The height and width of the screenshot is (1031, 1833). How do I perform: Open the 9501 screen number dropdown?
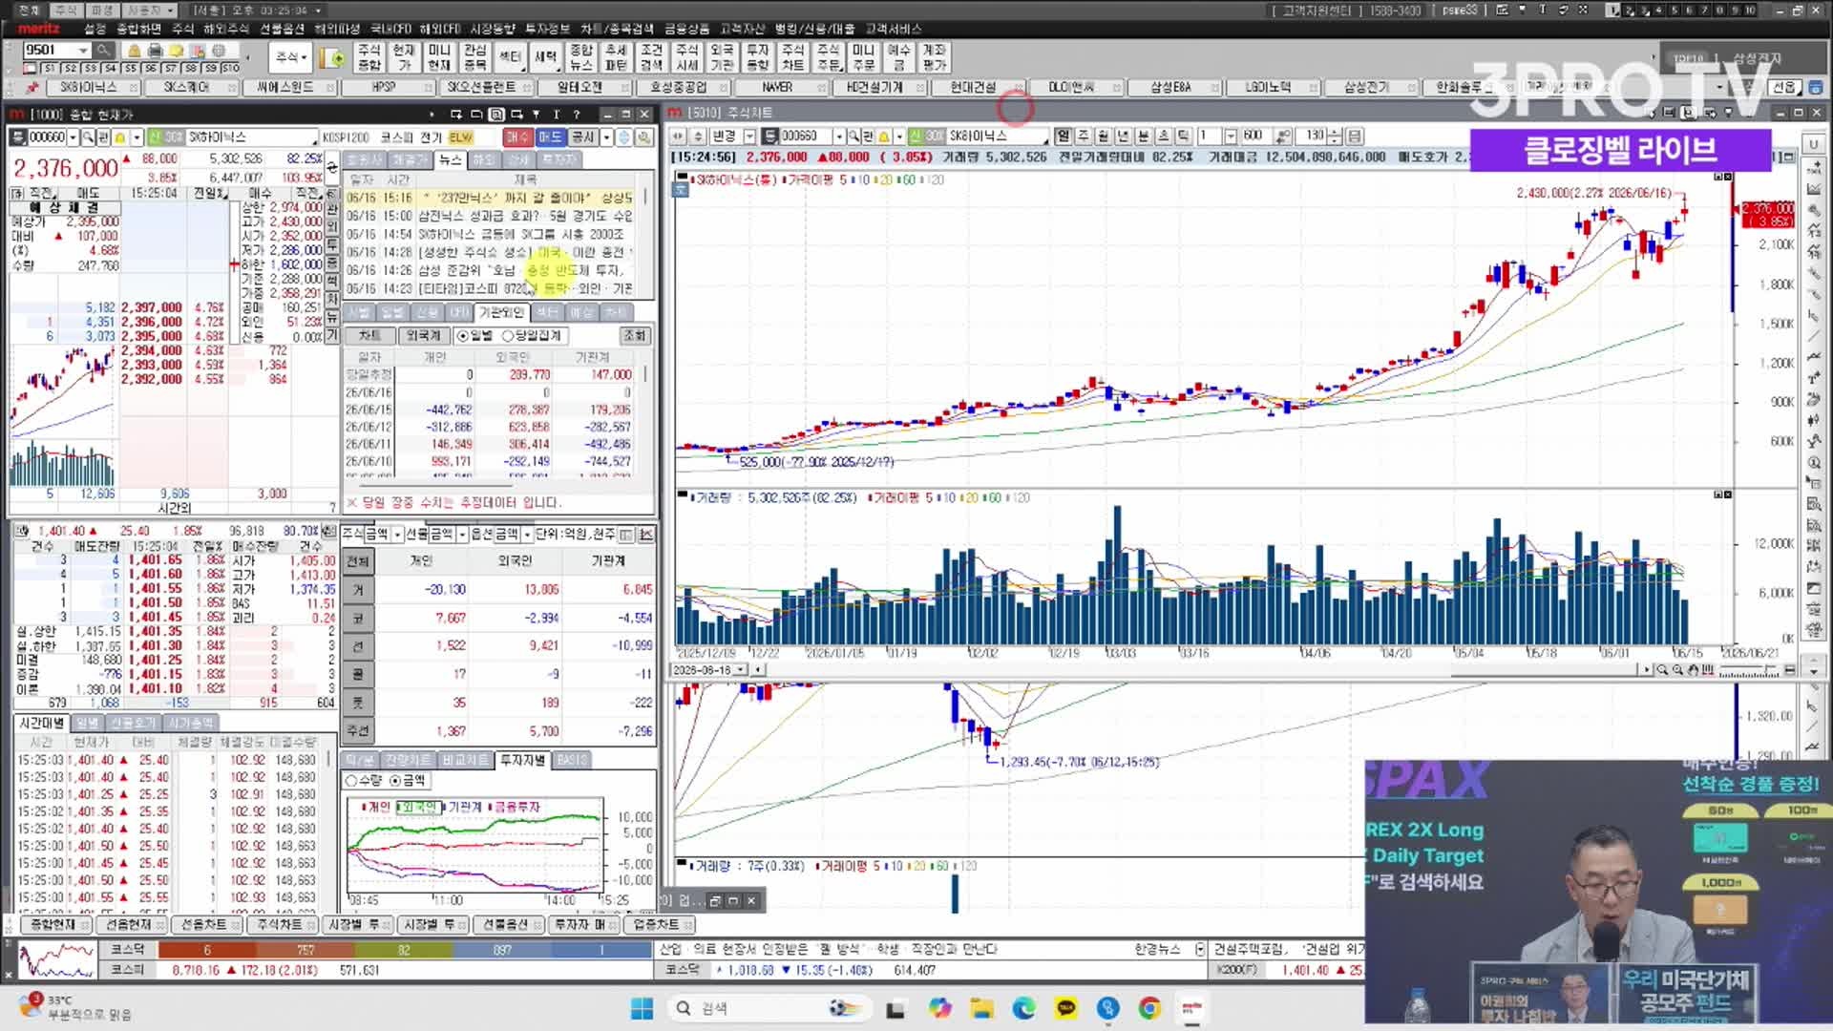(x=83, y=50)
